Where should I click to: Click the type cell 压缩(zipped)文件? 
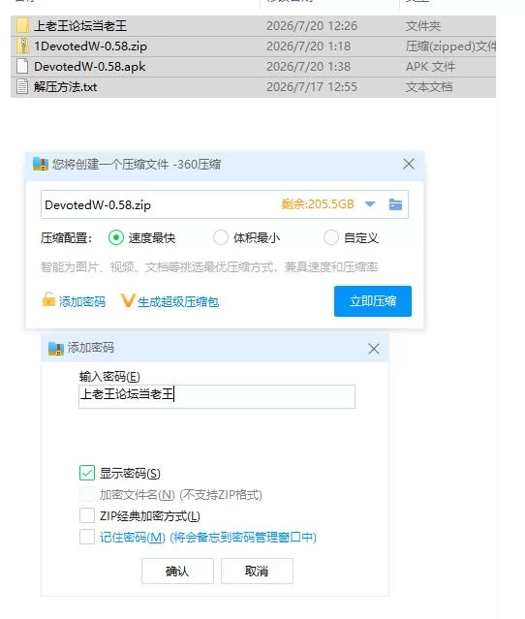tap(450, 46)
